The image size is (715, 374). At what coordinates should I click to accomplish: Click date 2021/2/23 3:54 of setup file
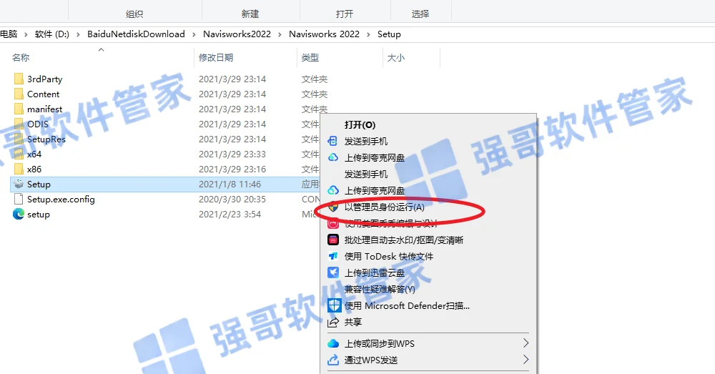pos(230,215)
